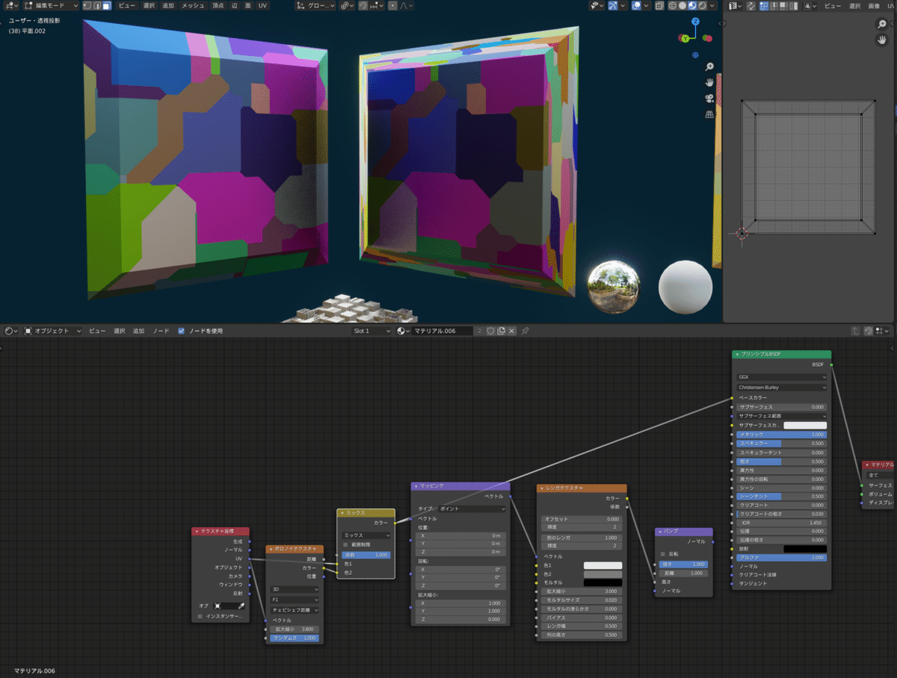
Task: Collapse the ボロノイテクスチャ node
Action: 271,549
